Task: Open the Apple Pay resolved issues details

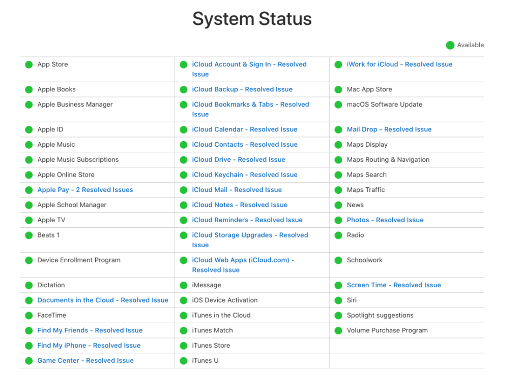Action: coord(85,189)
